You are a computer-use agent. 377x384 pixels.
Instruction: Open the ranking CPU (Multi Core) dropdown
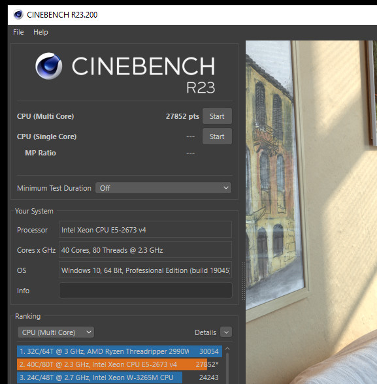pos(56,332)
